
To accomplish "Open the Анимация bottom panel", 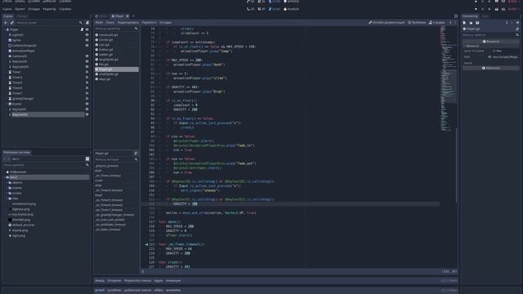I will [x=173, y=281].
